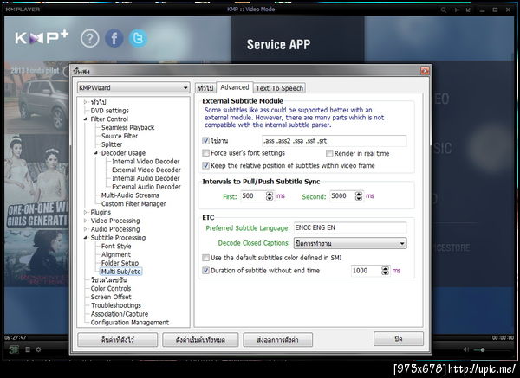Image resolution: width=520 pixels, height=378 pixels.
Task: Select Folder Setup in tree
Action: pyautogui.click(x=120, y=263)
